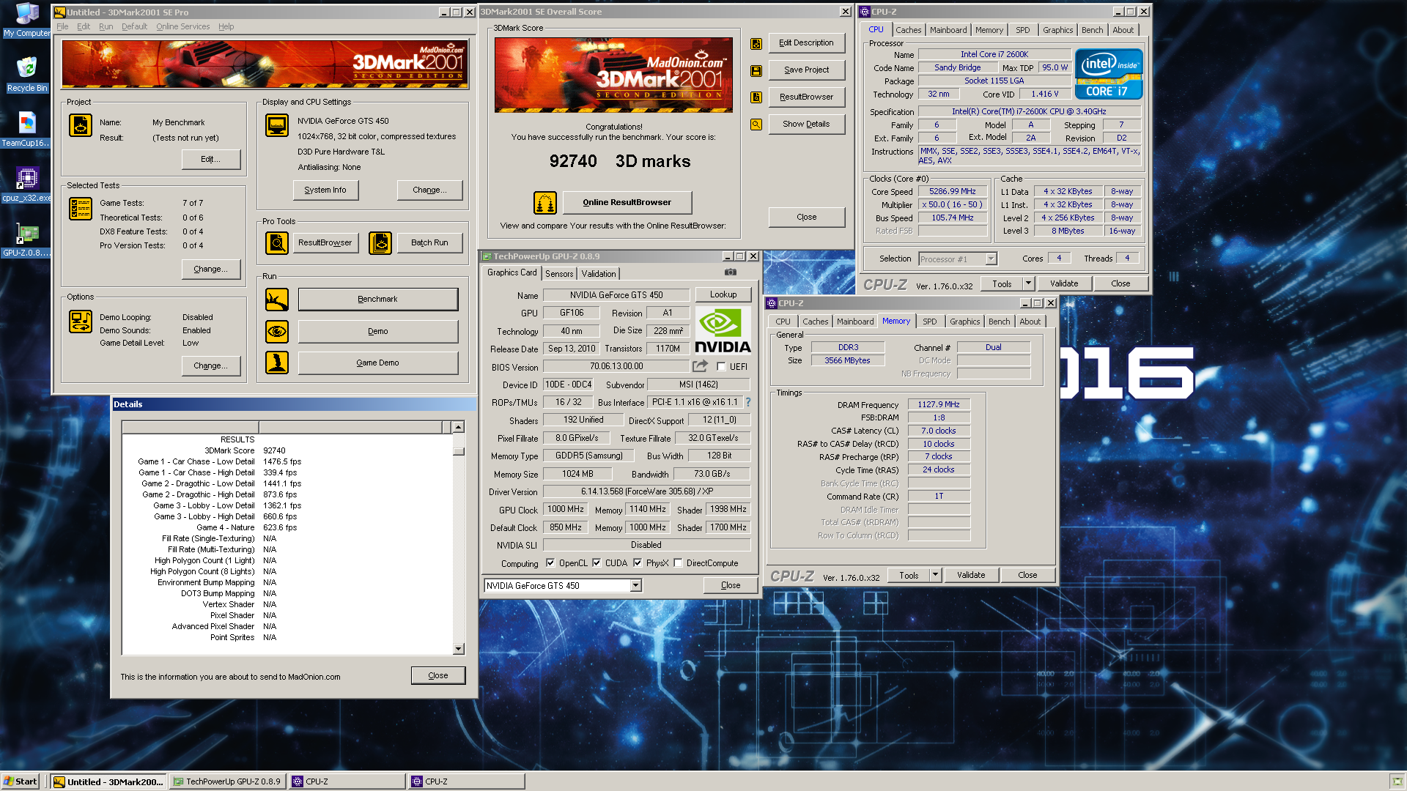Open the Recycle Bin desktop icon
The height and width of the screenshot is (791, 1407).
pyautogui.click(x=27, y=75)
